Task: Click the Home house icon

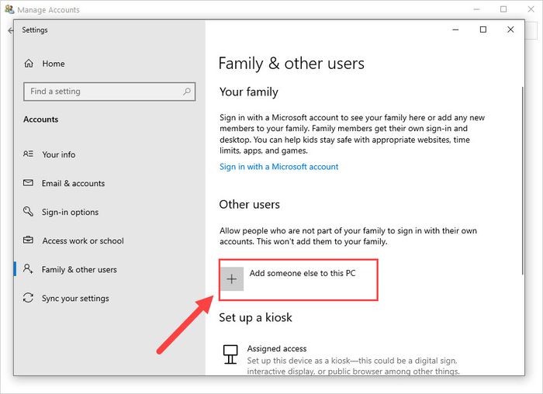Action: coord(29,64)
